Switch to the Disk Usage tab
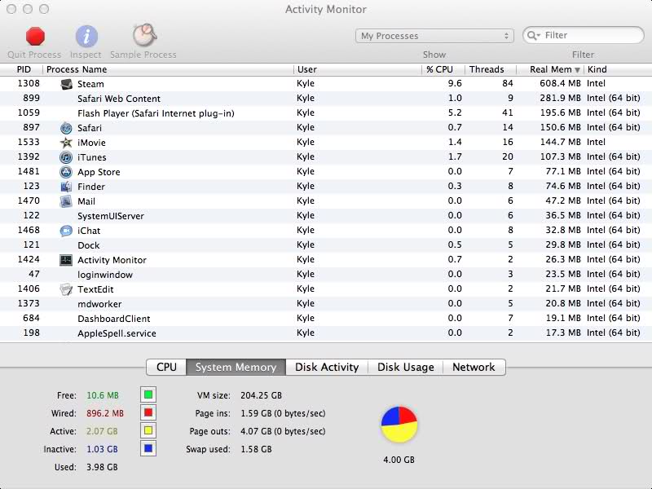 [405, 368]
